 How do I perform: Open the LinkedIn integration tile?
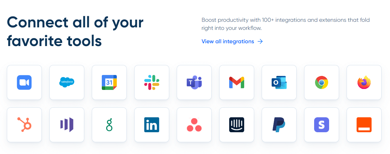point(152,125)
